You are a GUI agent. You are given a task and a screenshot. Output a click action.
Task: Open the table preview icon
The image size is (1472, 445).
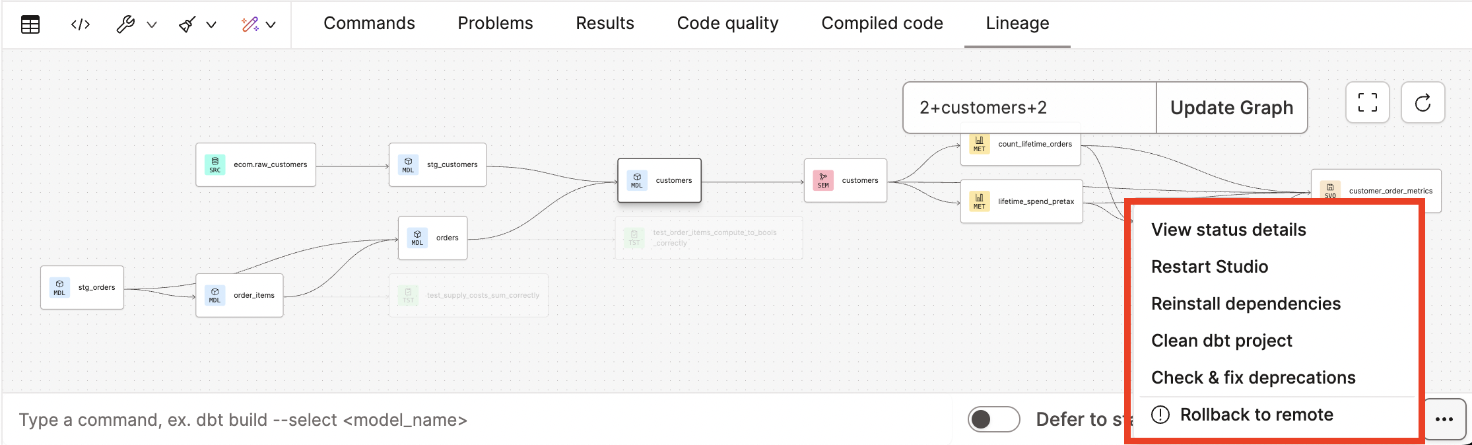click(x=30, y=24)
